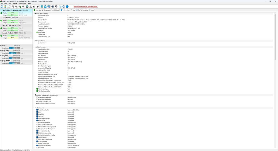This screenshot has height=151, width=278.
Task: Click the gray pyramid toolbar icon
Action: (x=31, y=7)
